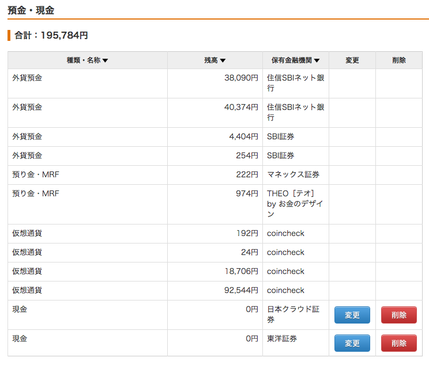Click THEO [テオ] by お金のデザイン cell
429x365 pixels.
(x=296, y=204)
